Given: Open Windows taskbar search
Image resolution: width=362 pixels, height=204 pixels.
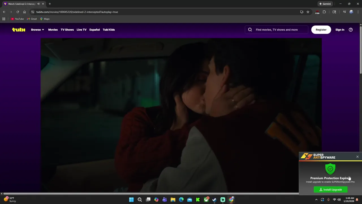Looking at the screenshot, I should (140, 200).
